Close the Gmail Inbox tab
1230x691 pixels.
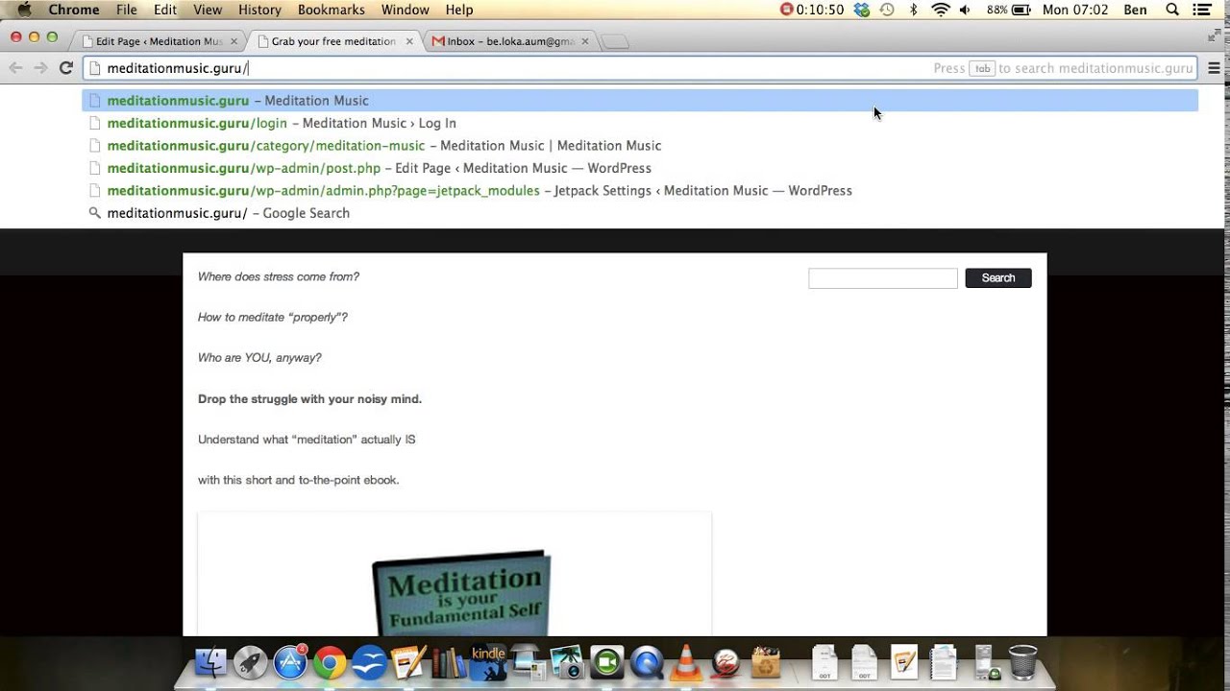pos(587,41)
